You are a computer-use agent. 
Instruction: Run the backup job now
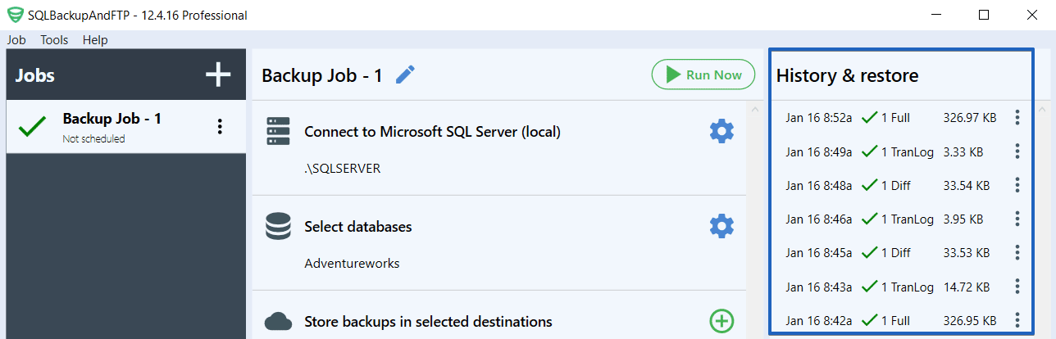[703, 75]
